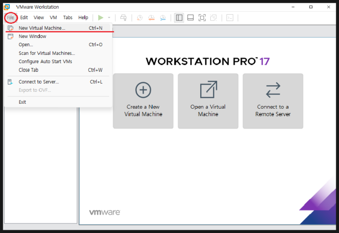
Task: Open the Help menu
Action: 83,17
